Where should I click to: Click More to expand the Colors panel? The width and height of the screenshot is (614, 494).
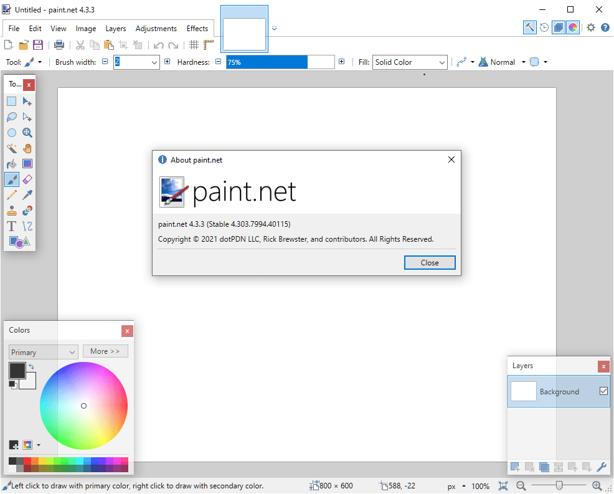point(105,351)
